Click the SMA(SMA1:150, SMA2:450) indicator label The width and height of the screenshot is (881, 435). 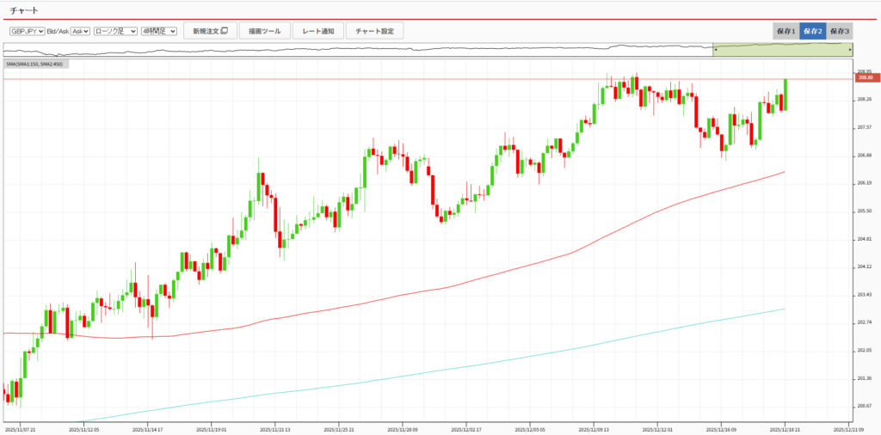(x=35, y=64)
